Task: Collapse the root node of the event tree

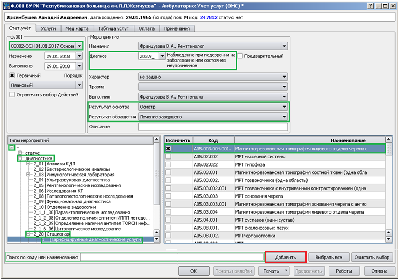Action: (x=12, y=148)
